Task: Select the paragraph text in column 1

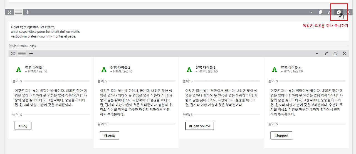Action: 51,98
